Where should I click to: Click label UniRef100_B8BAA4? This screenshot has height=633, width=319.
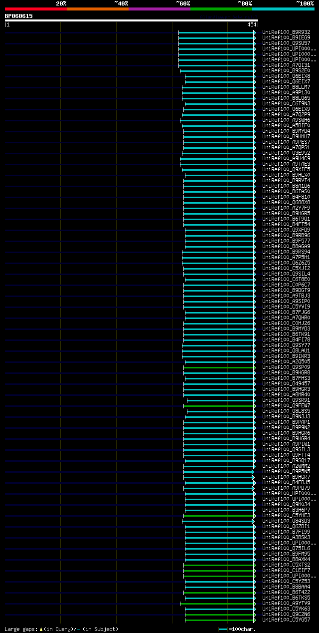[x=286, y=587]
